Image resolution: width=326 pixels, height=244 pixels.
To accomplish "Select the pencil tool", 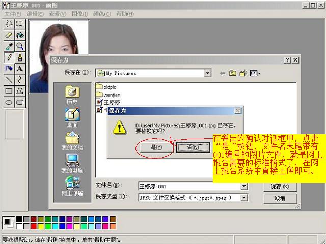I will pyautogui.click(x=9, y=57).
